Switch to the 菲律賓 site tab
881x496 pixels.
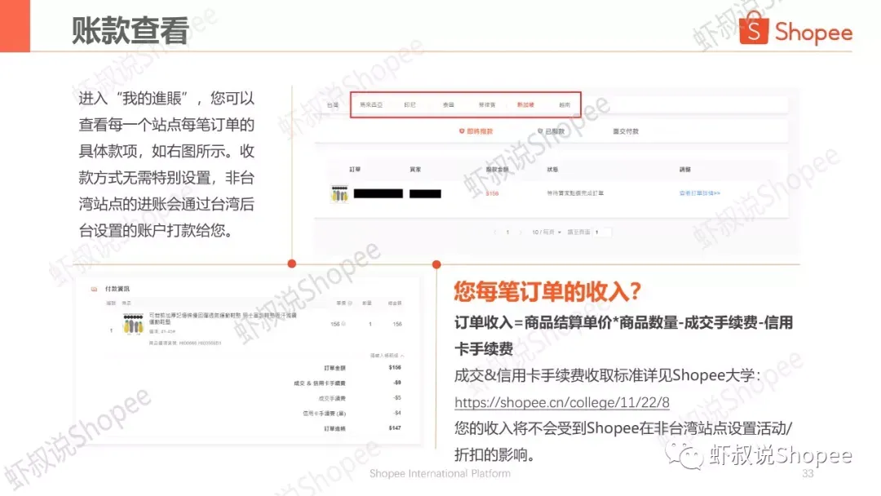(486, 105)
